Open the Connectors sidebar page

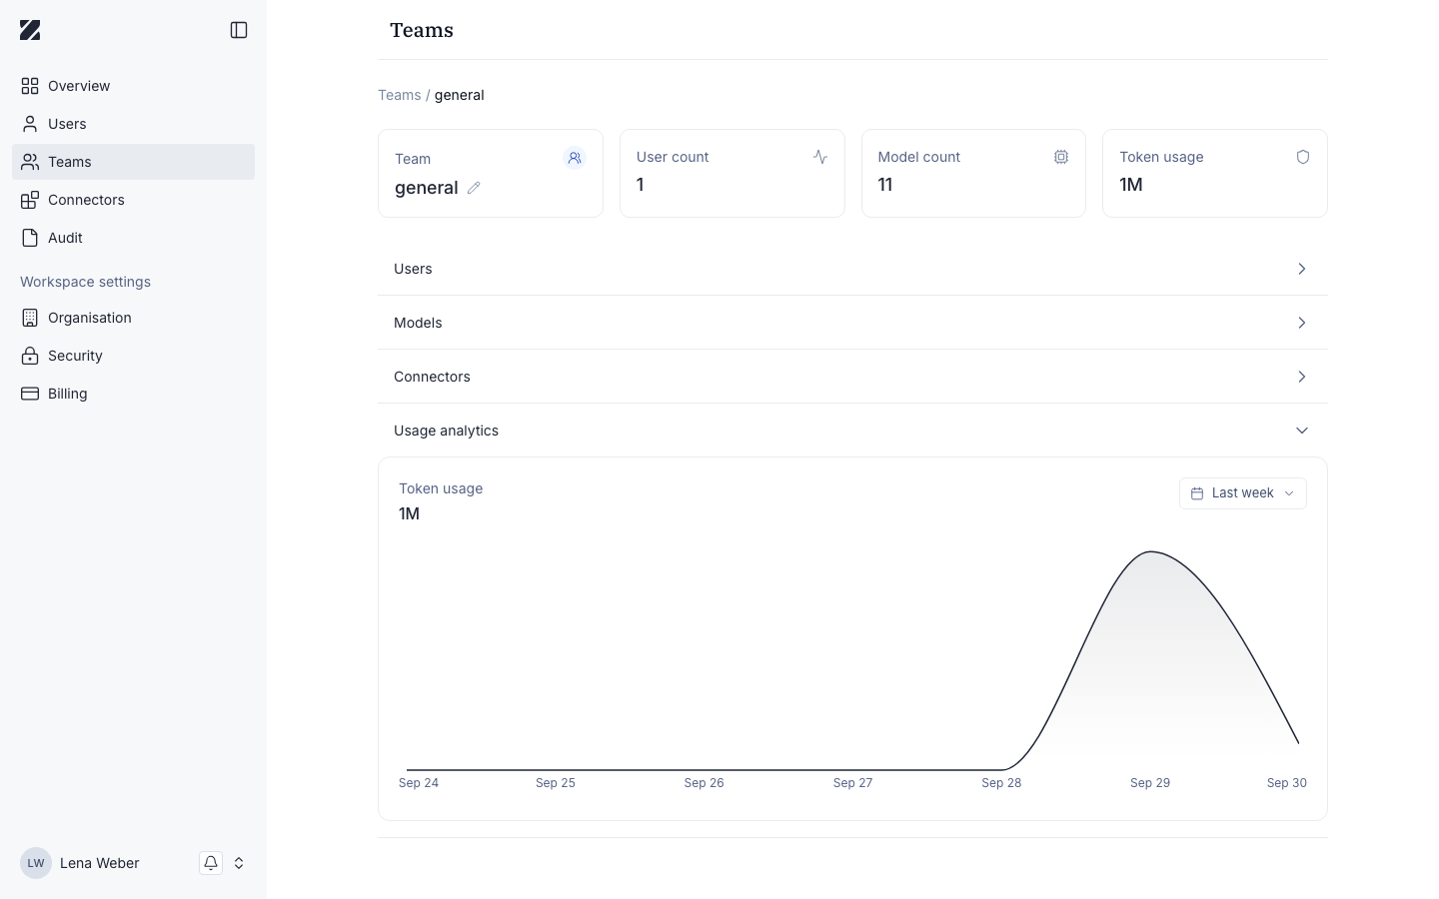coord(133,200)
